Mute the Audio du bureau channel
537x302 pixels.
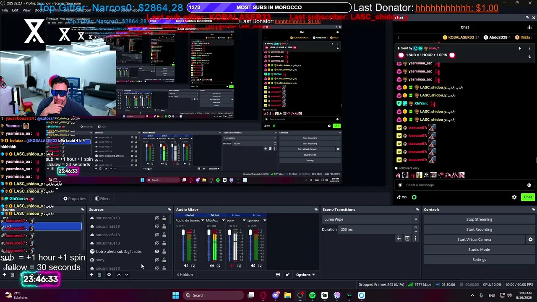(x=186, y=266)
